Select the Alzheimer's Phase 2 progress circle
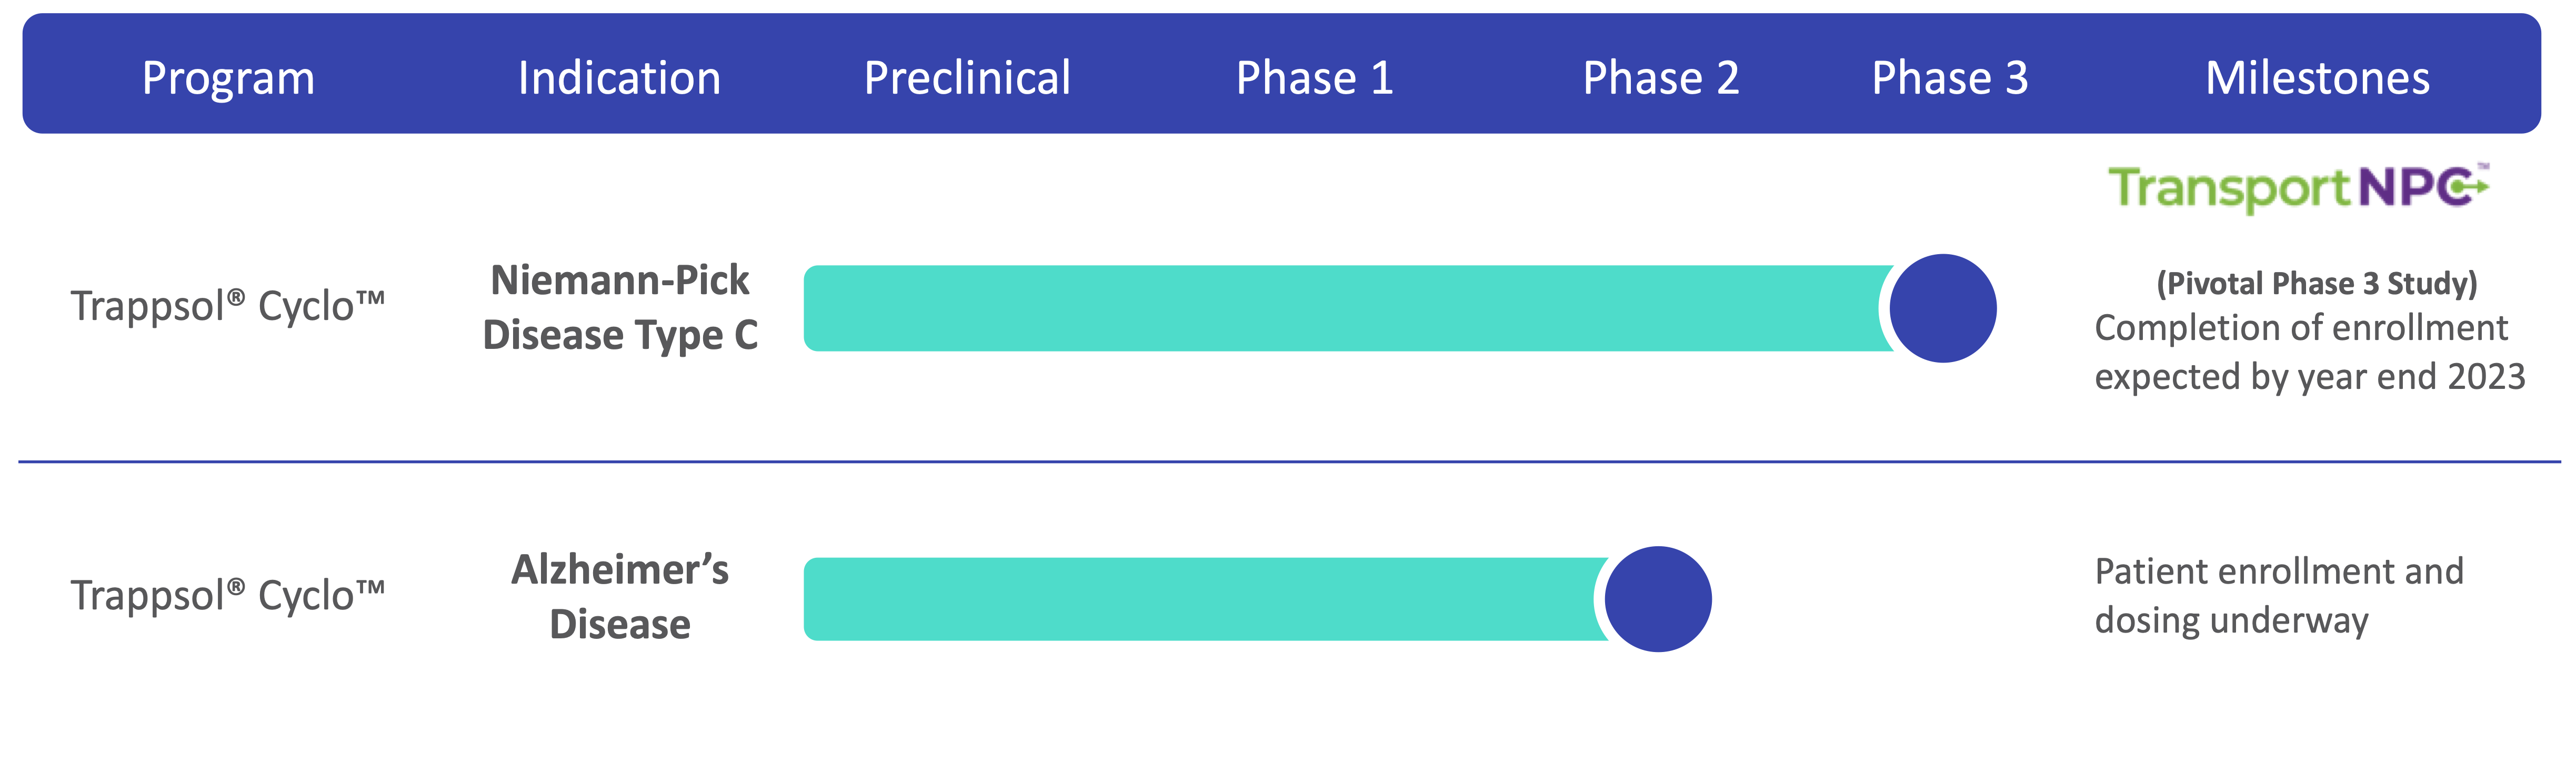 click(1658, 599)
